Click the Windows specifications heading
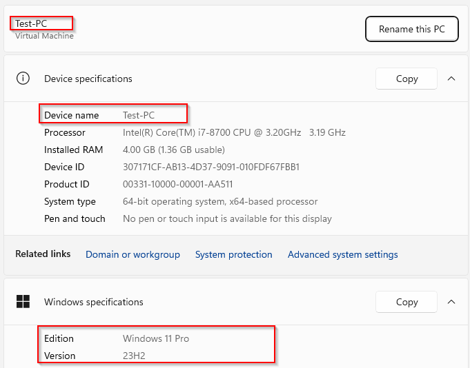This screenshot has width=470, height=368. tap(94, 302)
